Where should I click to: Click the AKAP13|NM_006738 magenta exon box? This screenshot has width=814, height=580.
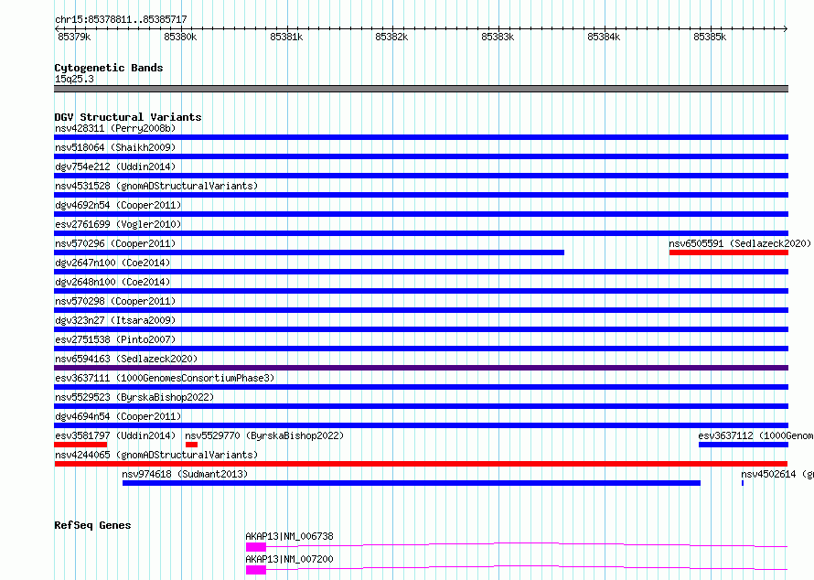[256, 547]
